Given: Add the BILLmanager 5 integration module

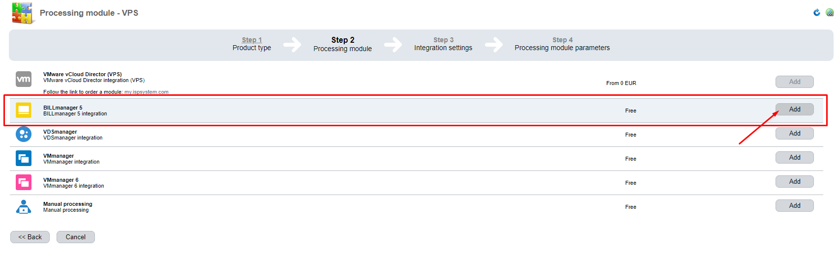Looking at the screenshot, I should [794, 110].
